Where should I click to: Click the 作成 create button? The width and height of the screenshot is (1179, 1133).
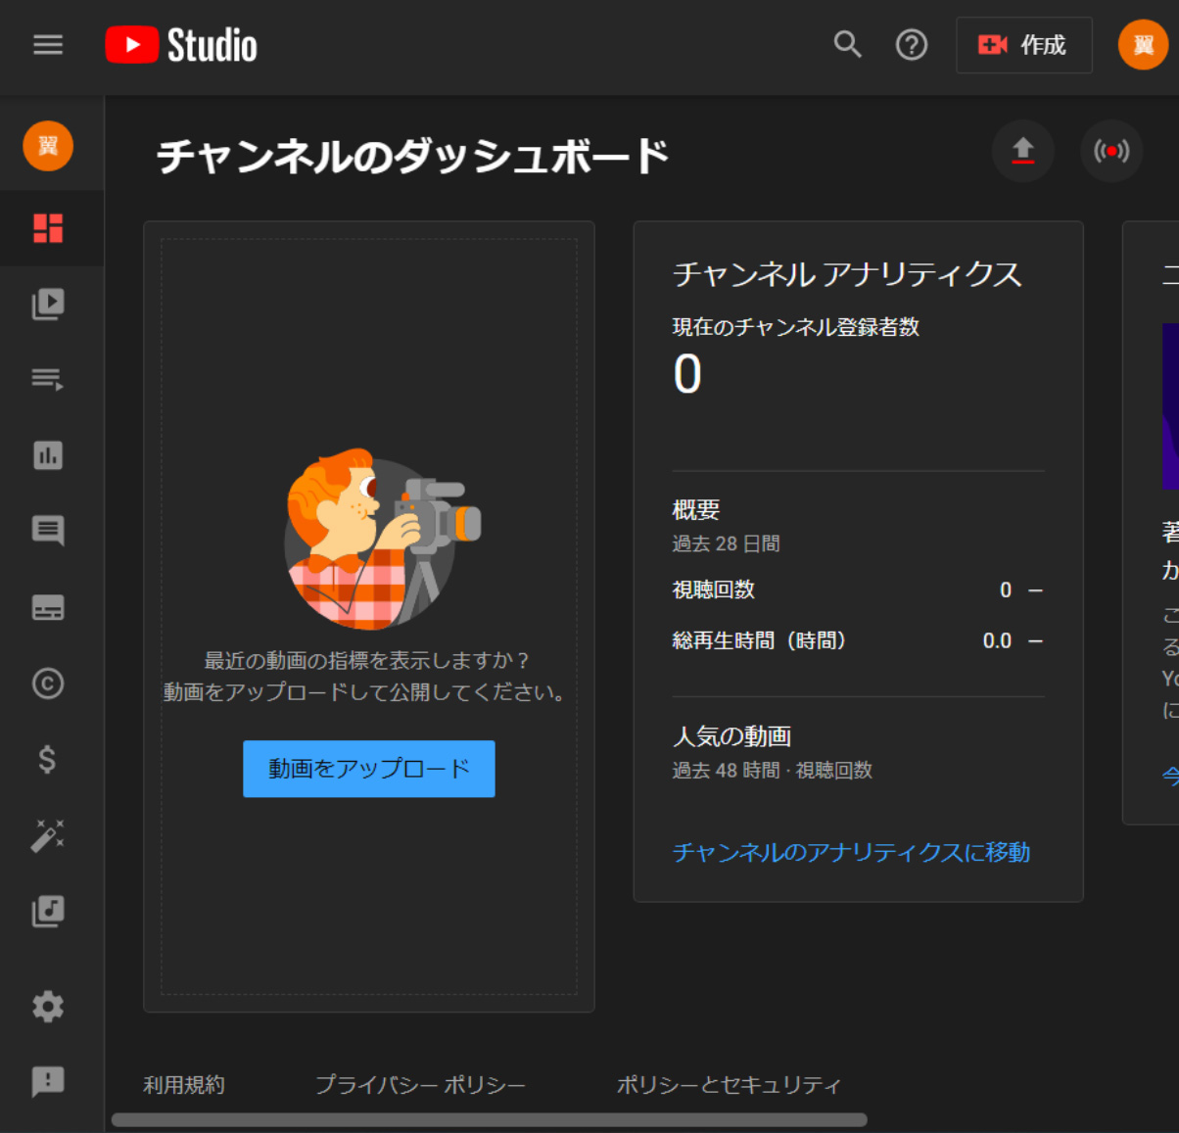pyautogui.click(x=1023, y=45)
